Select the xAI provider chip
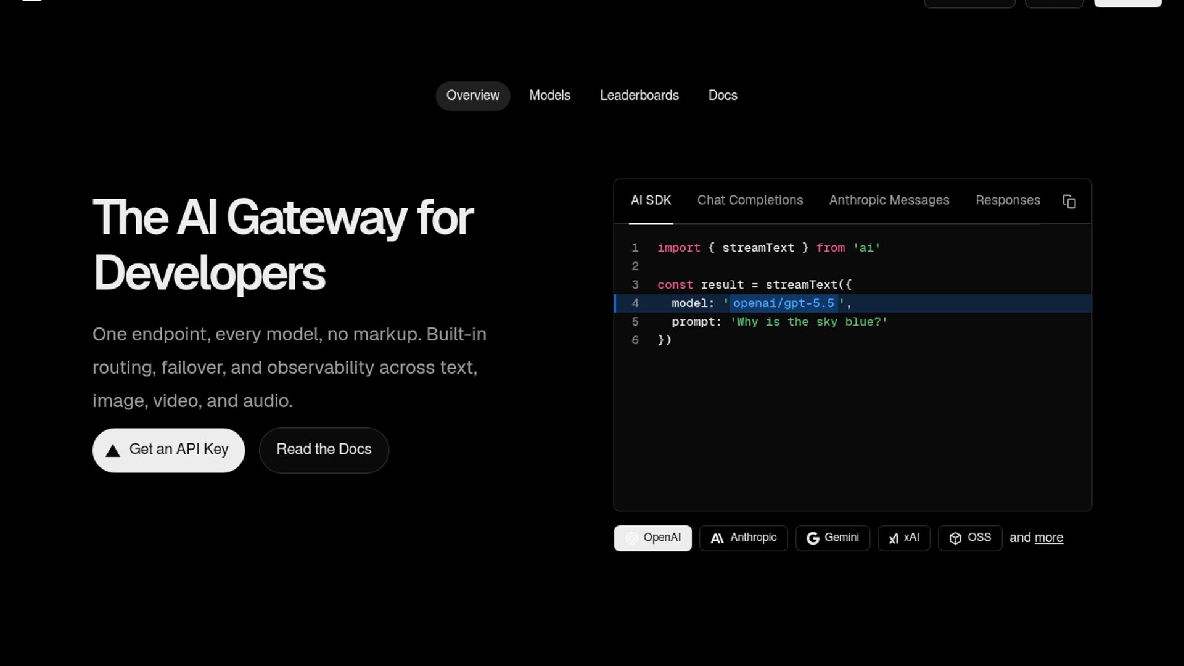1184x666 pixels. (904, 538)
